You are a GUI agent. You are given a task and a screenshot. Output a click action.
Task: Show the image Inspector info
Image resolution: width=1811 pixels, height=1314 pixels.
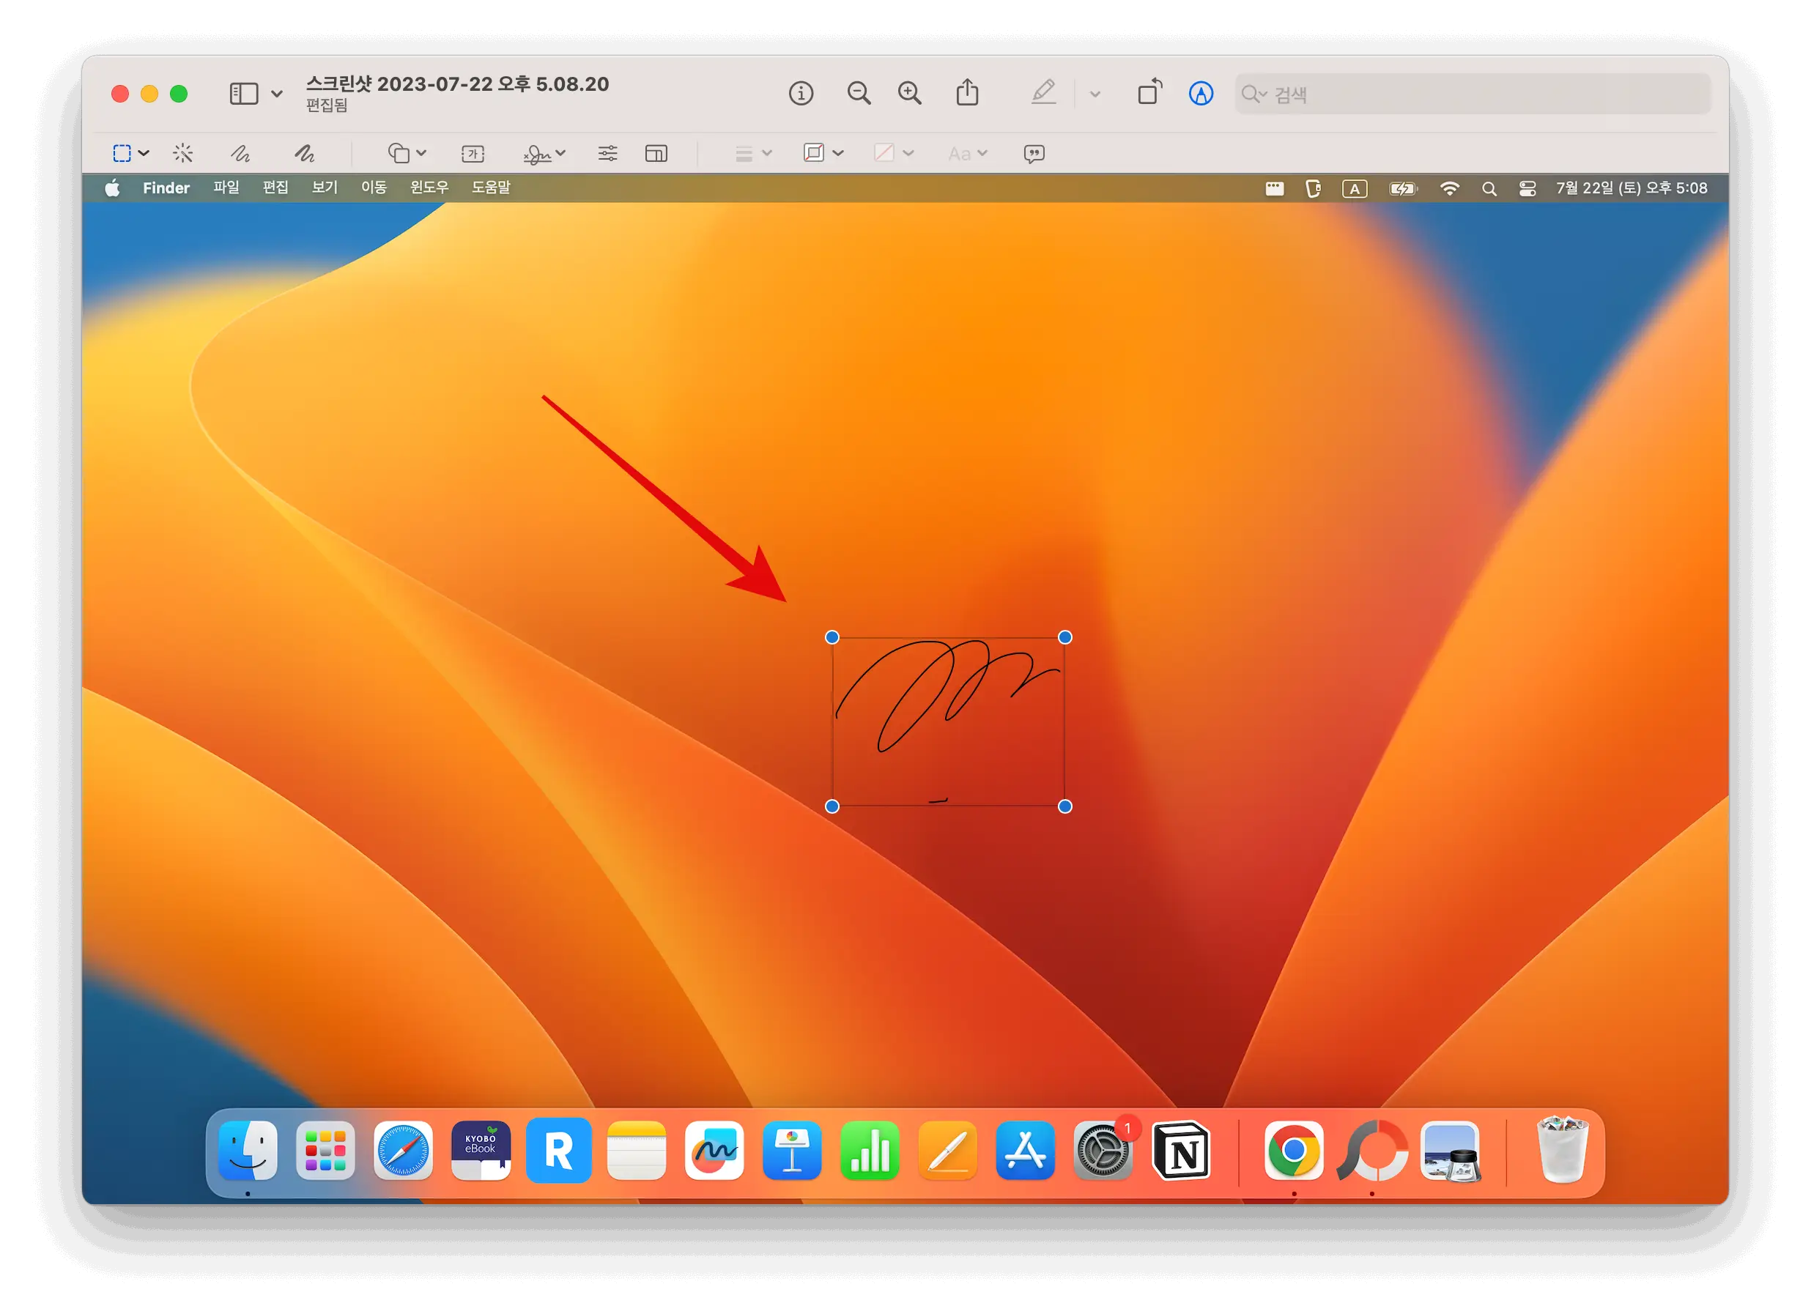801,94
